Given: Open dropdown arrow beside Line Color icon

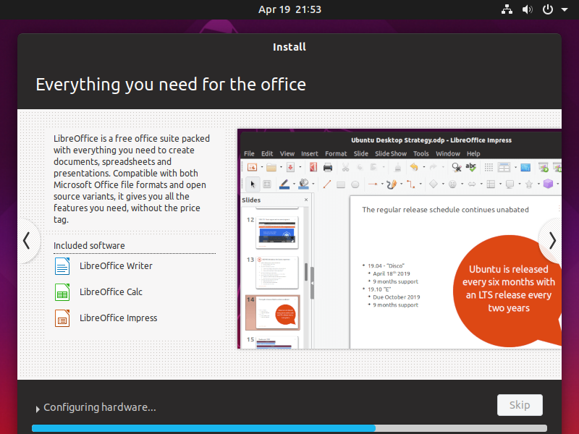Looking at the screenshot, I should pos(294,184).
